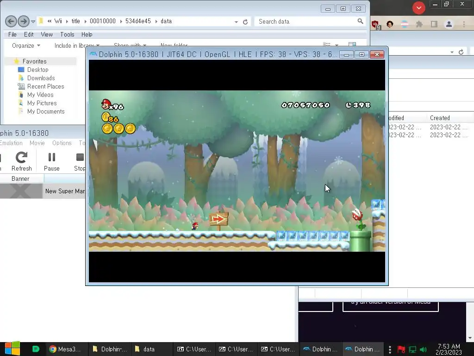Open the Tools menu in Explorer

[x=67, y=34]
